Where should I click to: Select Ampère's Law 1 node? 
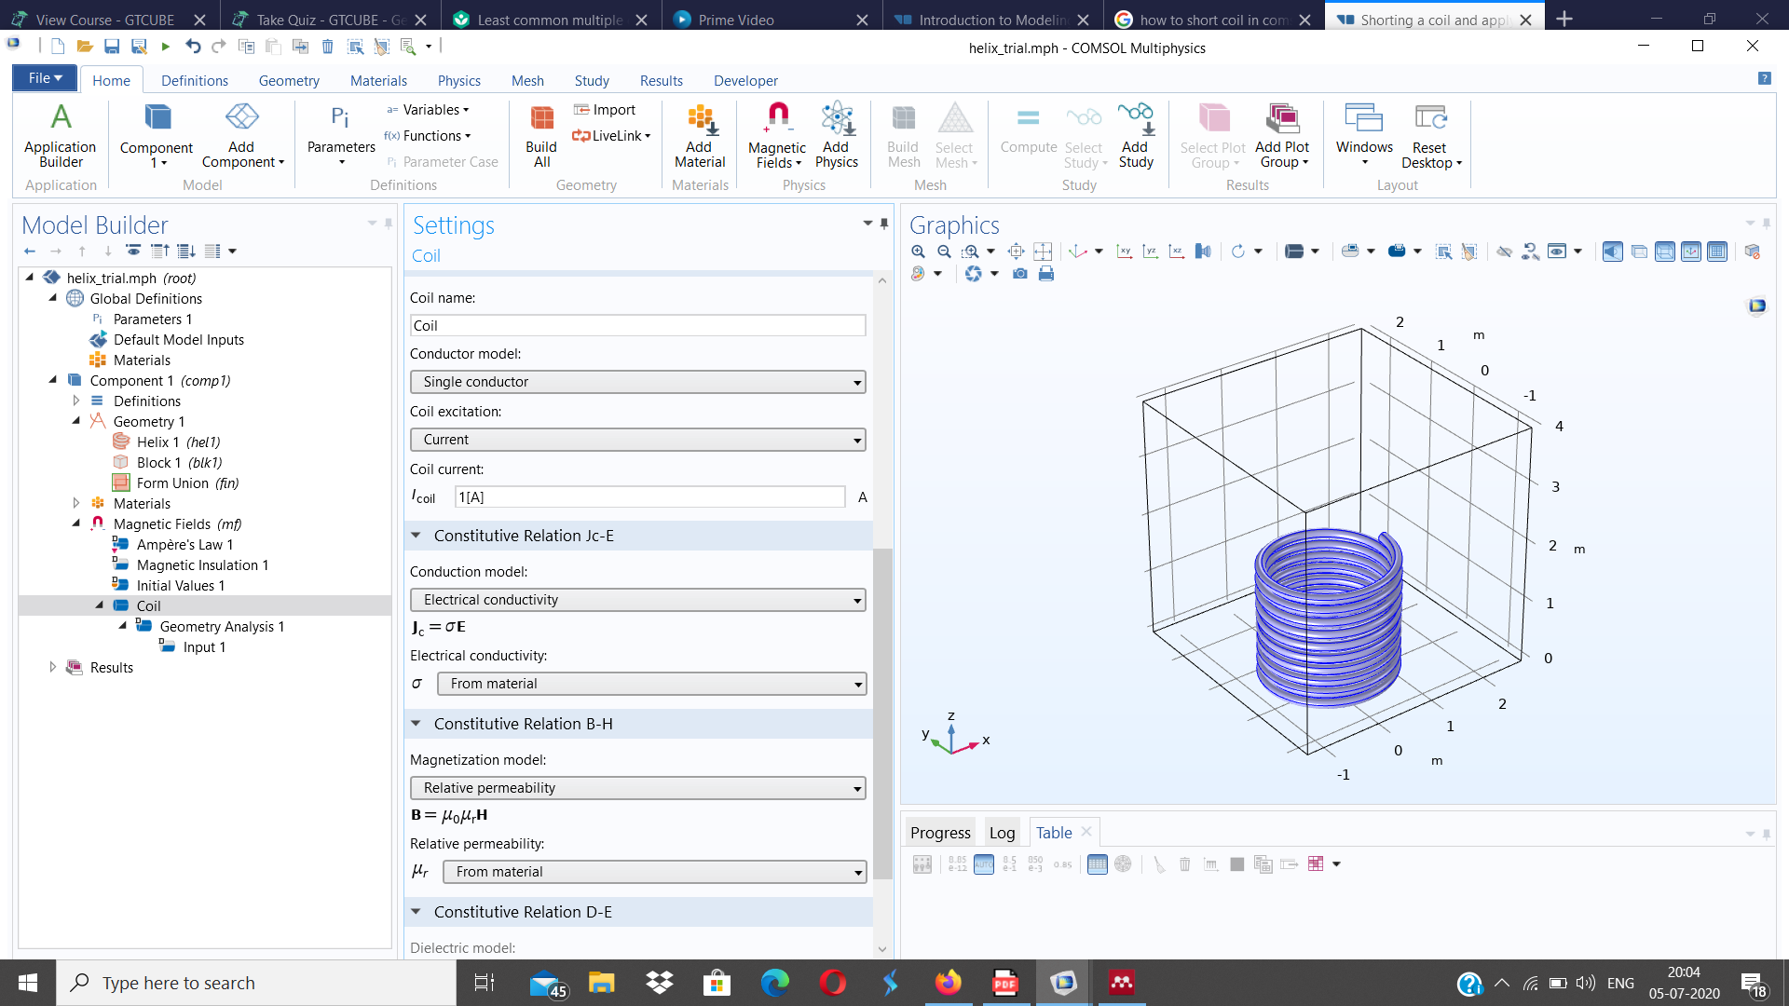point(184,545)
